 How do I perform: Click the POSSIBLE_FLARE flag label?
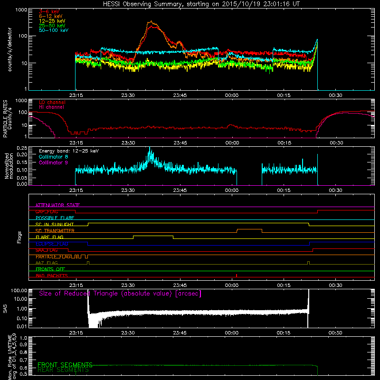55,218
